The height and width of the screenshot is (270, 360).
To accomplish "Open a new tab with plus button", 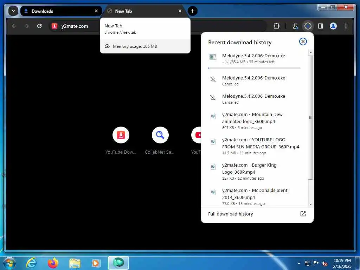I will tap(193, 11).
